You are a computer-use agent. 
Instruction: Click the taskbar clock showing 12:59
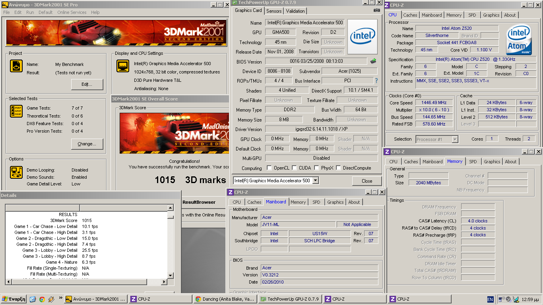coord(530,299)
